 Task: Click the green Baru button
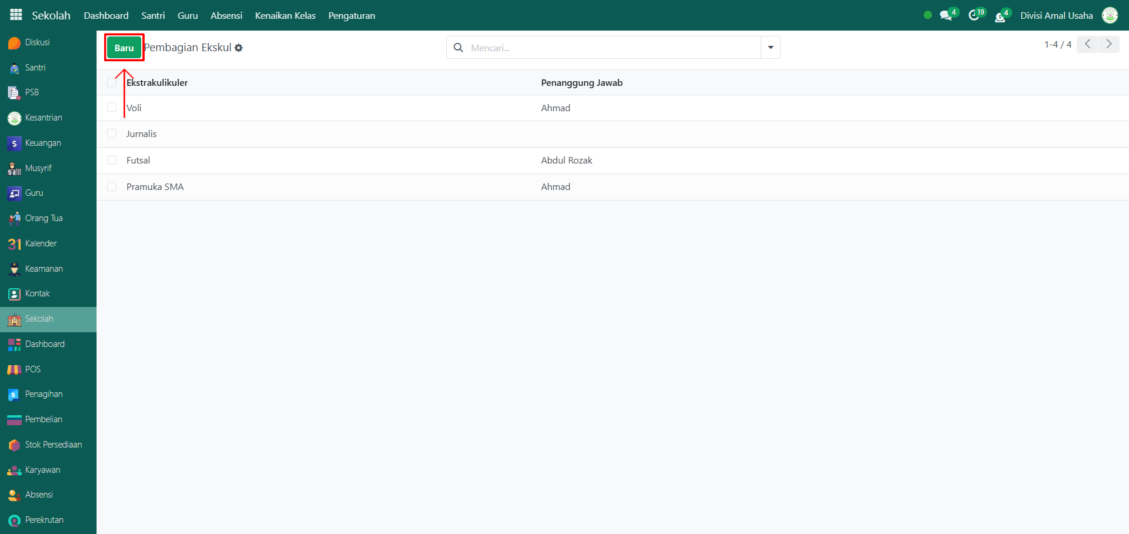124,48
